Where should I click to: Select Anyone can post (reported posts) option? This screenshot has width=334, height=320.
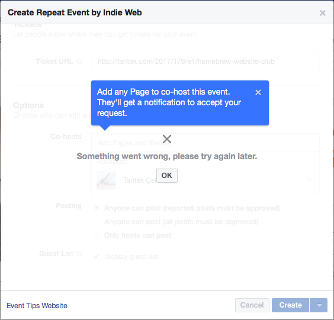[x=97, y=208]
